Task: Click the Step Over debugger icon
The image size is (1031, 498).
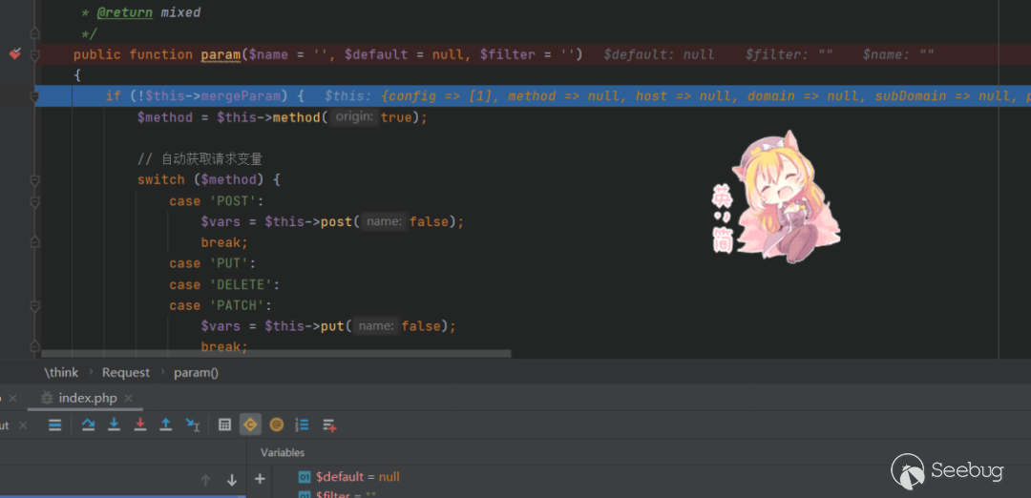Action: (x=88, y=425)
